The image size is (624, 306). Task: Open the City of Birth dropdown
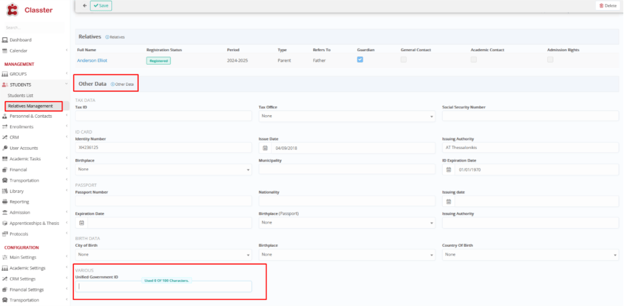coord(163,255)
